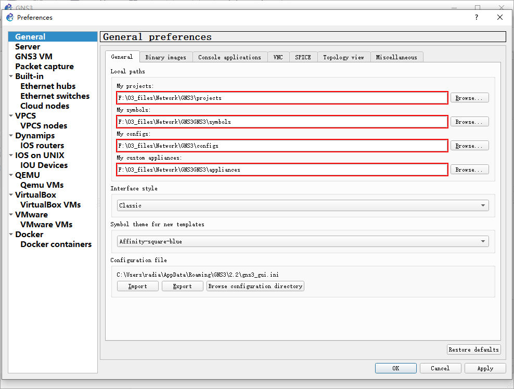The width and height of the screenshot is (514, 389).
Task: Click the question mark help button
Action: click(477, 17)
